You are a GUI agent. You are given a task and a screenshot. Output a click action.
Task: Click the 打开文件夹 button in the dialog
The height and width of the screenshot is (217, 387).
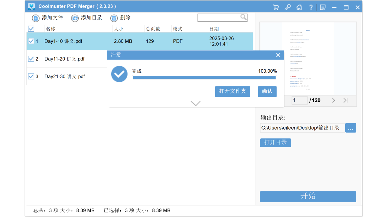pos(233,91)
